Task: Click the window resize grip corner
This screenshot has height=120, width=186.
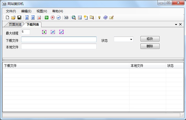Action: [x=182, y=116]
